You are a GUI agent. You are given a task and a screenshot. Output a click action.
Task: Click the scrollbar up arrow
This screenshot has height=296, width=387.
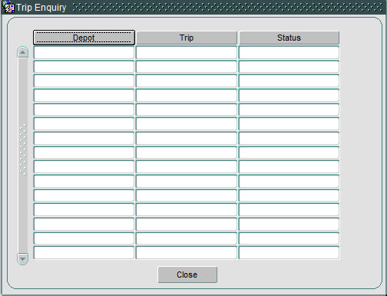coord(22,52)
